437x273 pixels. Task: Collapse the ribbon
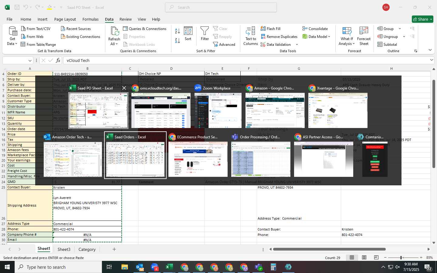(x=430, y=50)
